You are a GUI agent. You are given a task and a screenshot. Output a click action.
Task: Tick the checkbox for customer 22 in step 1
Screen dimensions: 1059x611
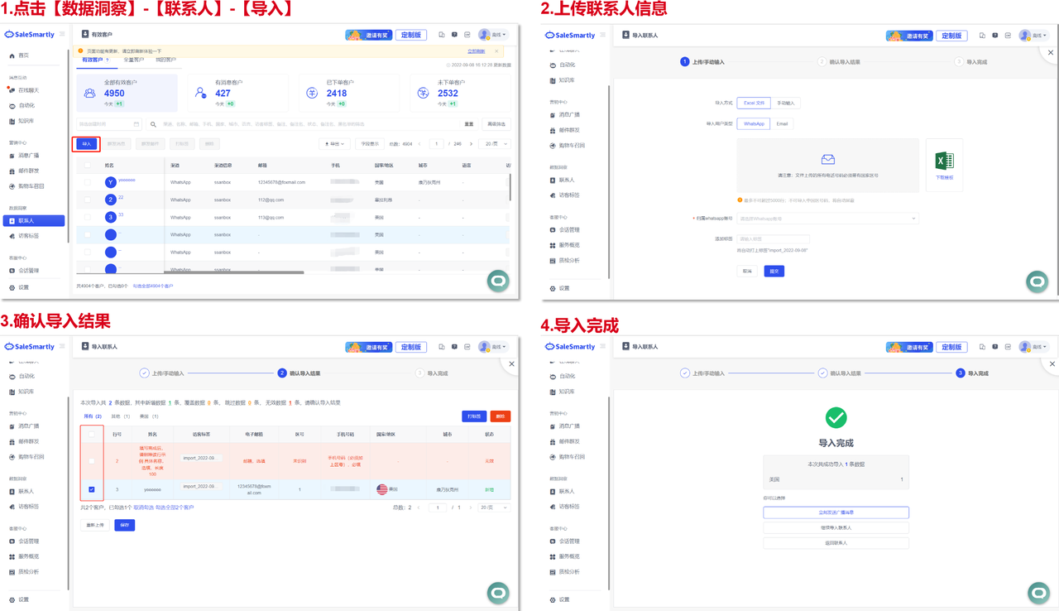coord(88,200)
